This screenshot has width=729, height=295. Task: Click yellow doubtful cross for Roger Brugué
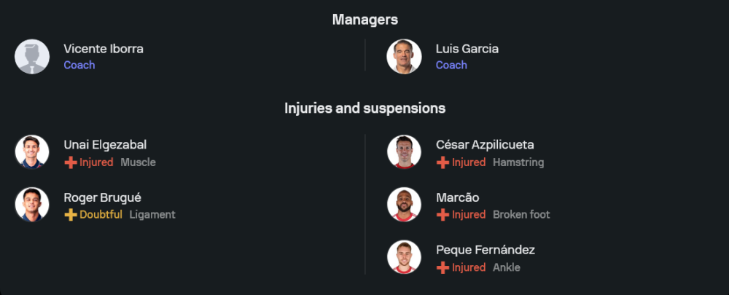point(71,215)
